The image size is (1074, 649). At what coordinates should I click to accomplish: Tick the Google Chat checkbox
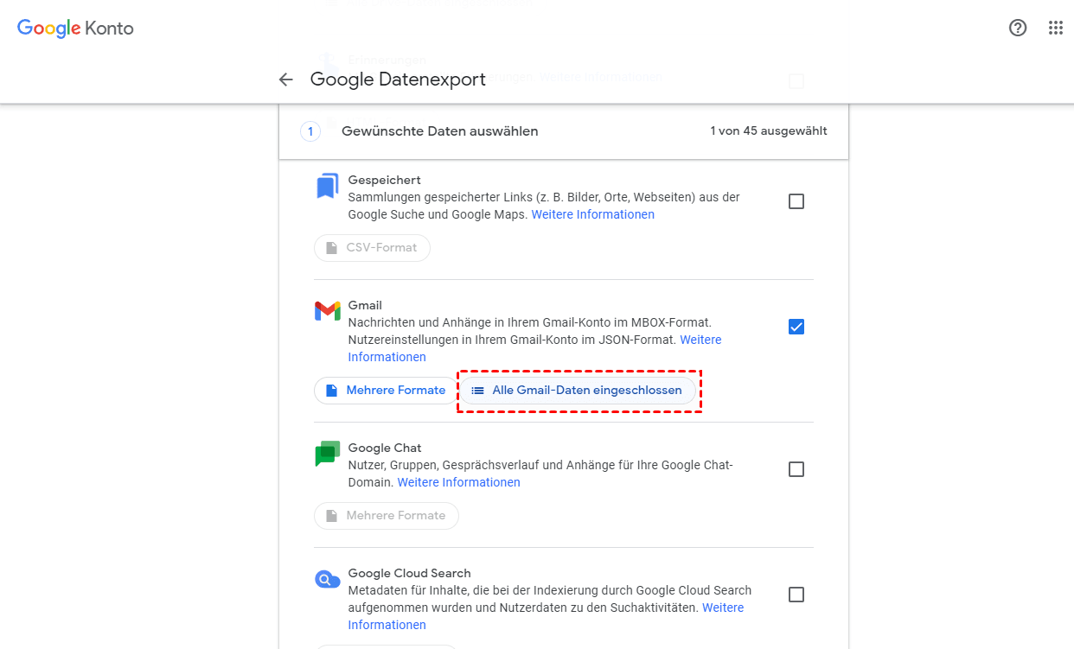(x=796, y=469)
